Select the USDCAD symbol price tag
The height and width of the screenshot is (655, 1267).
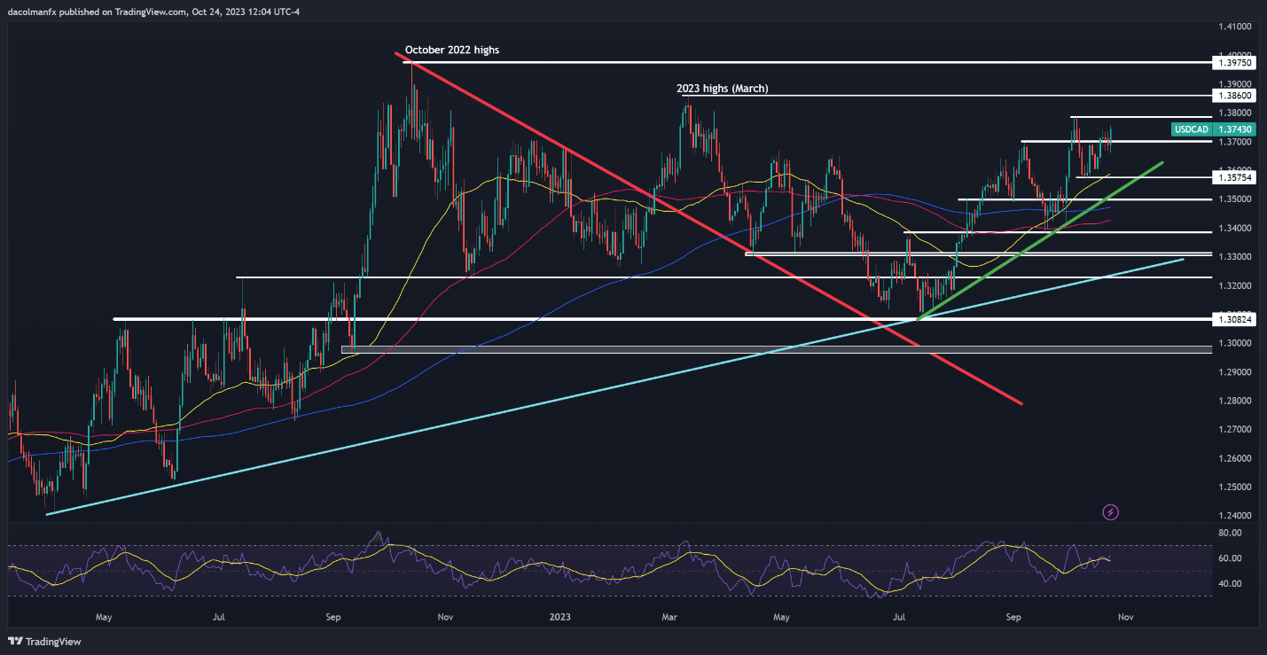pyautogui.click(x=1190, y=129)
